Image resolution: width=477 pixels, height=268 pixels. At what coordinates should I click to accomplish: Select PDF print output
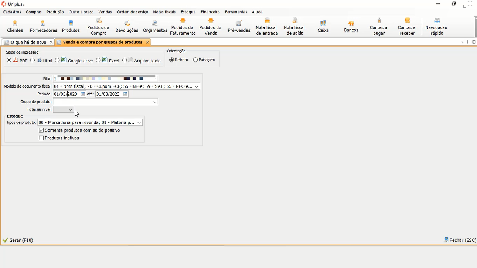coord(9,60)
